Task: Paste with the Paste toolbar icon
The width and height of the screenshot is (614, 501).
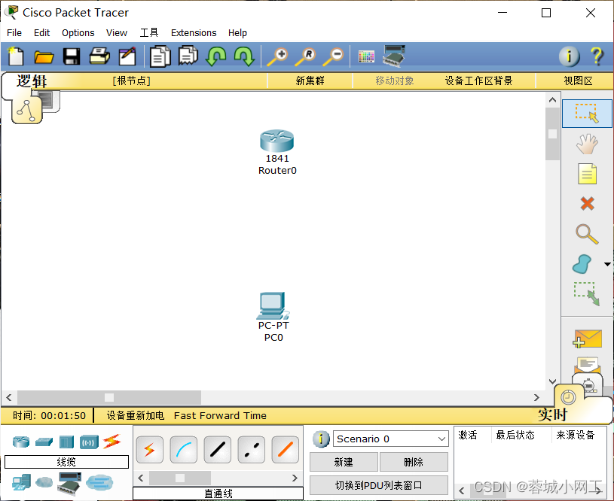Action: [x=188, y=56]
